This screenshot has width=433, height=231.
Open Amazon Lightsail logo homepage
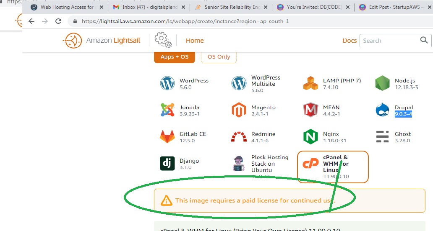click(x=73, y=41)
